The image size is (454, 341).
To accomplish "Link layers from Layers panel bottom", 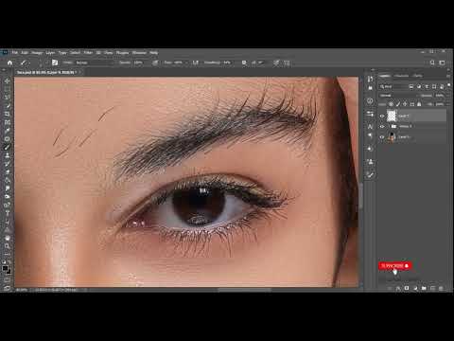I will coord(390,288).
